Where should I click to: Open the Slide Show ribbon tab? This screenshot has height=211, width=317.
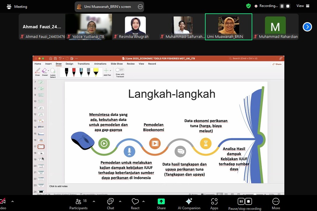pyautogui.click(x=117, y=64)
